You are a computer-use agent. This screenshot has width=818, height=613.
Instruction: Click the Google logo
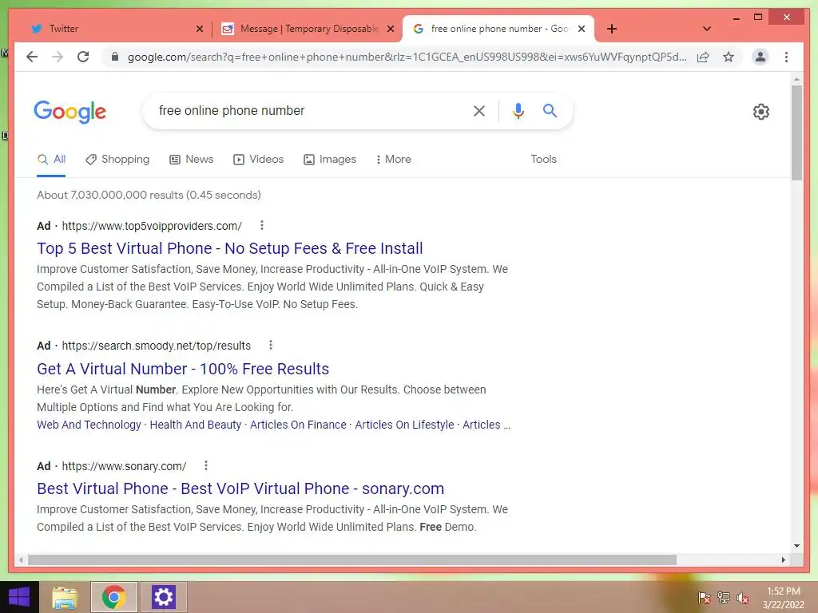click(x=70, y=112)
